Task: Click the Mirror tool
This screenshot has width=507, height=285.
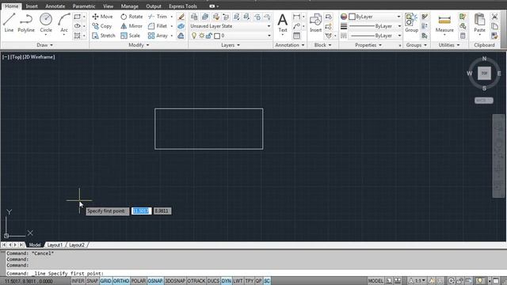Action: tap(132, 26)
